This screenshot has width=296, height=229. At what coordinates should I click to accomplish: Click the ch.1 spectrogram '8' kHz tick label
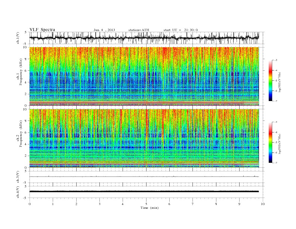[26, 59]
